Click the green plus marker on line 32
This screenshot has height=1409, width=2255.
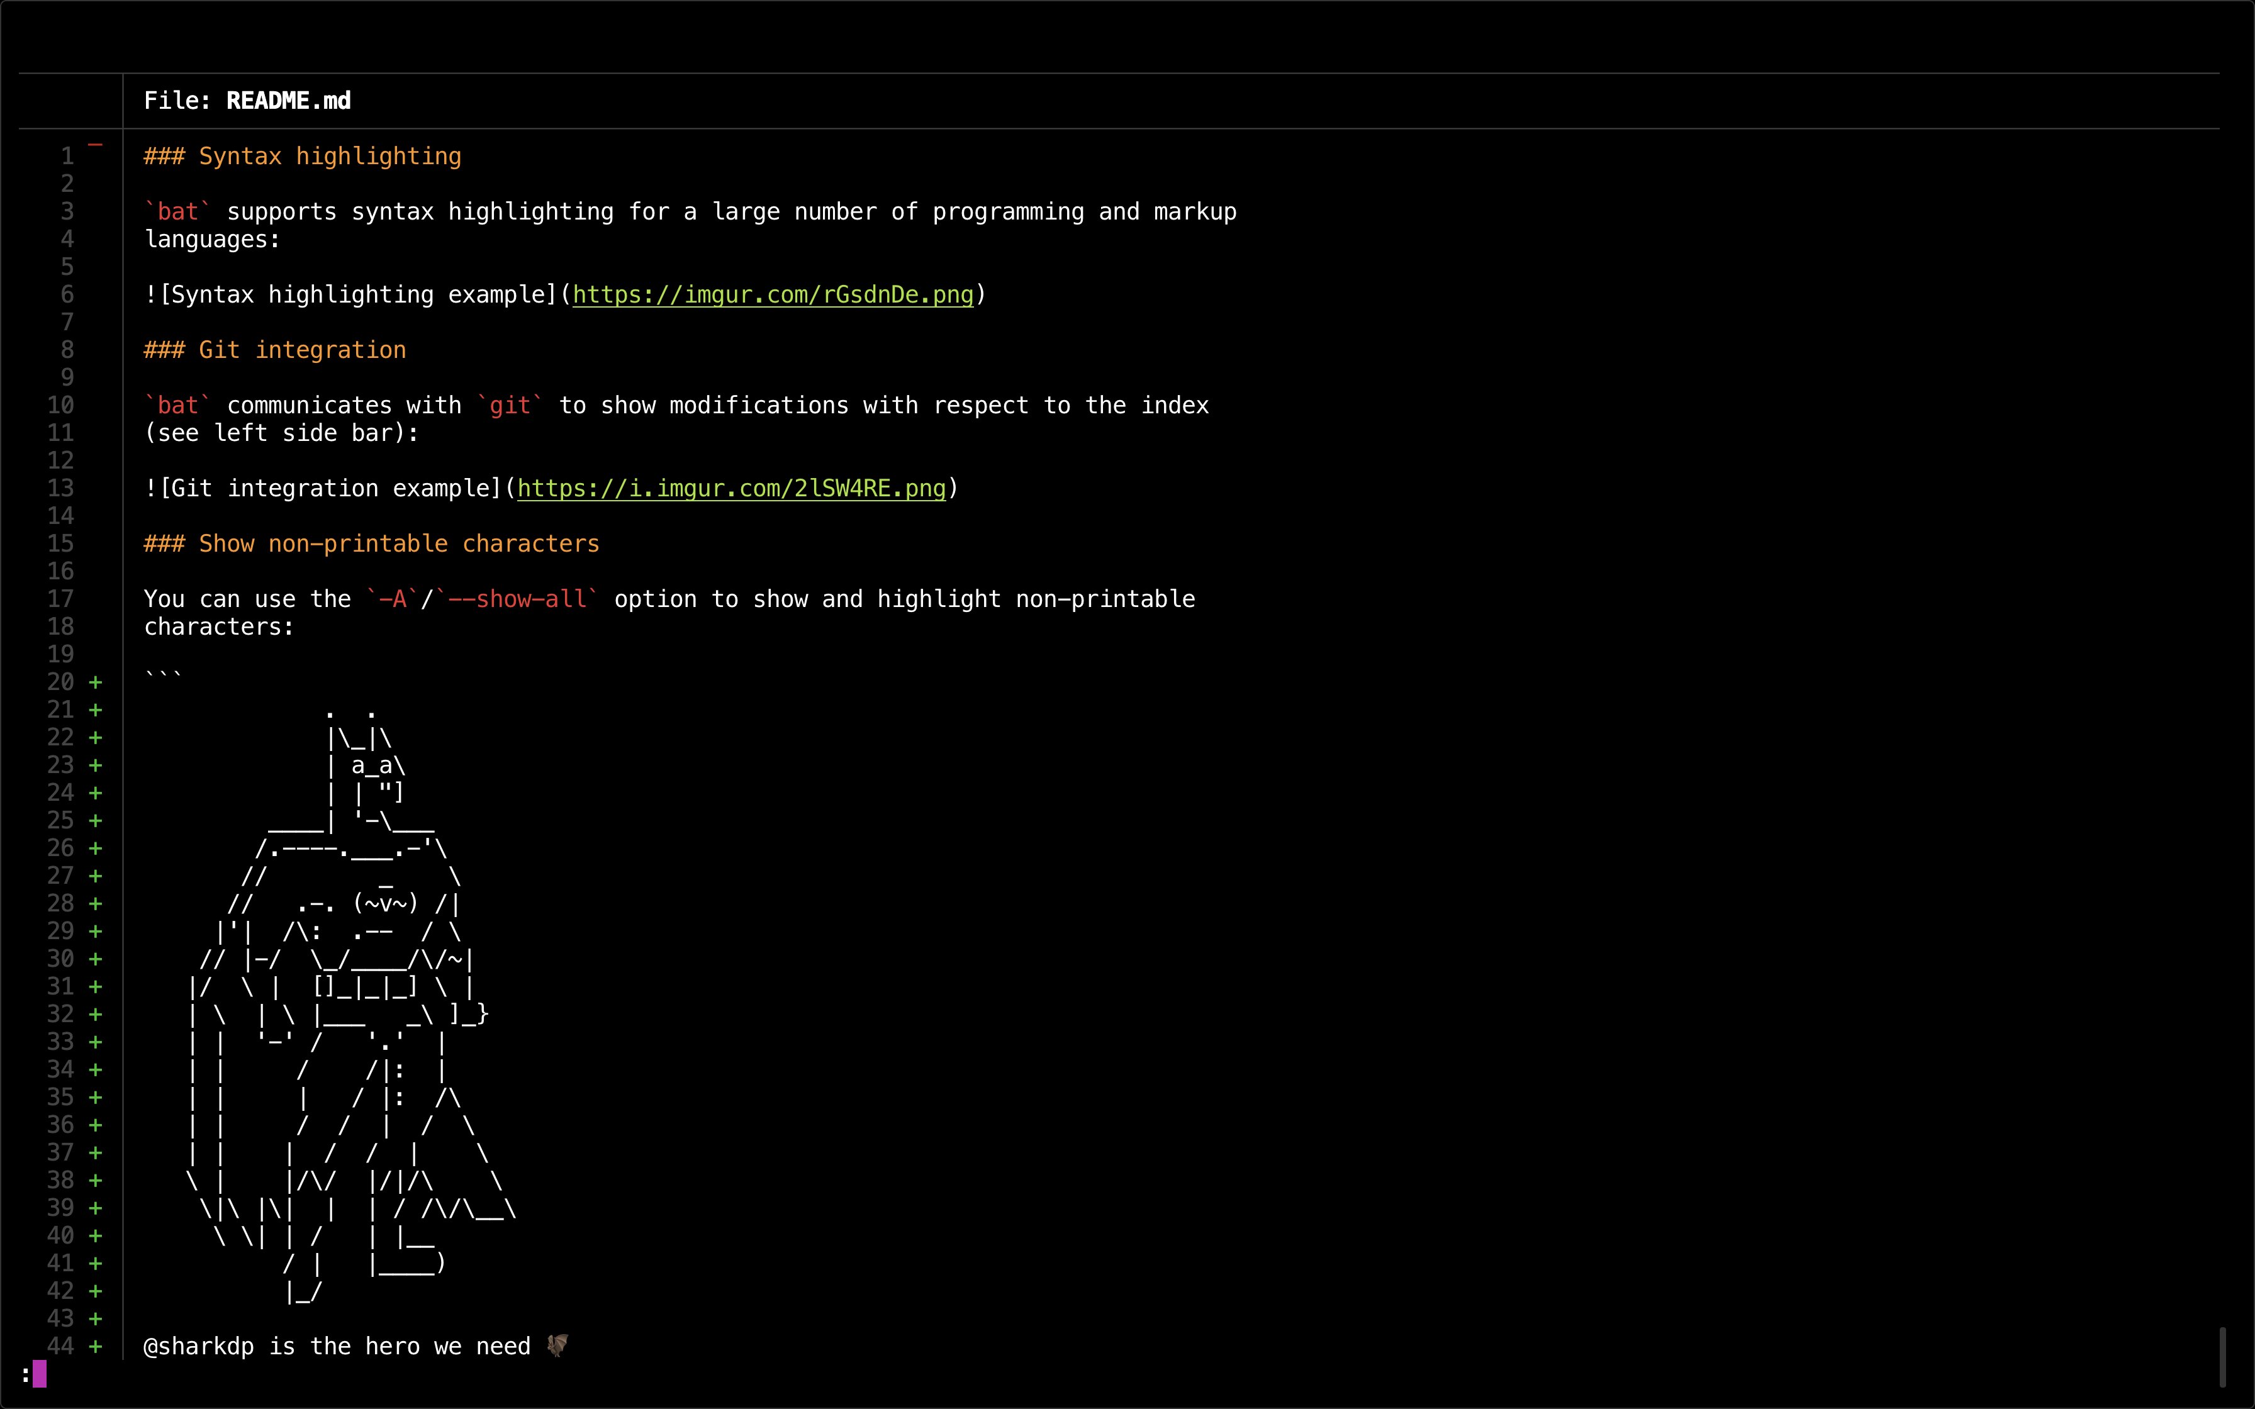(x=95, y=1014)
